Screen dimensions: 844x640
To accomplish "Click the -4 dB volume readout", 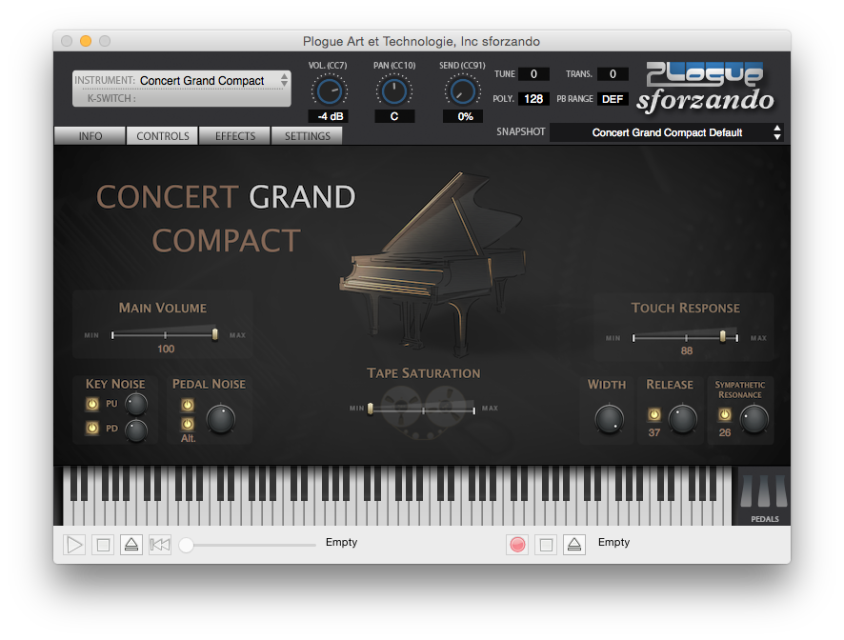I will click(329, 116).
